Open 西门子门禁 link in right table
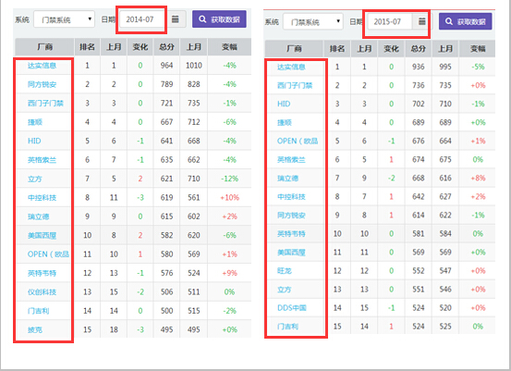Image resolution: width=511 pixels, height=371 pixels. (295, 85)
